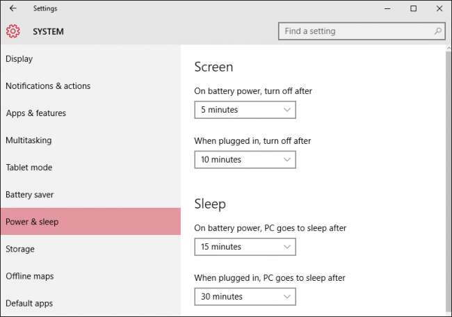Choose Battery saver in sidebar

[30, 195]
